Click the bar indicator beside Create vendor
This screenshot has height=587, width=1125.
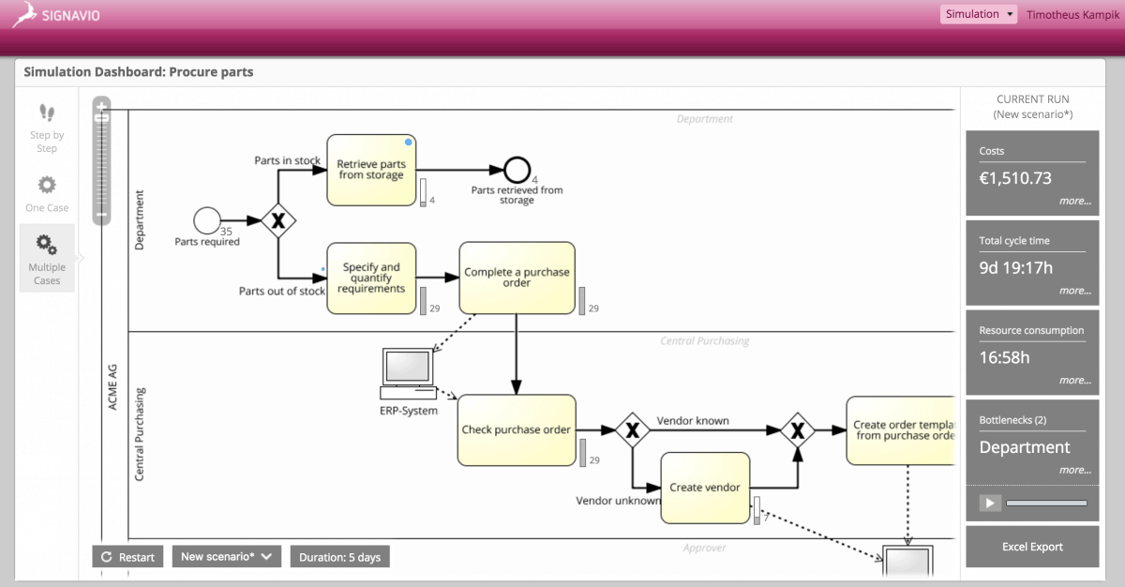tap(757, 510)
